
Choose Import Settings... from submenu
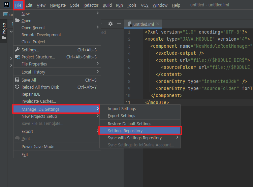[x=140, y=109]
